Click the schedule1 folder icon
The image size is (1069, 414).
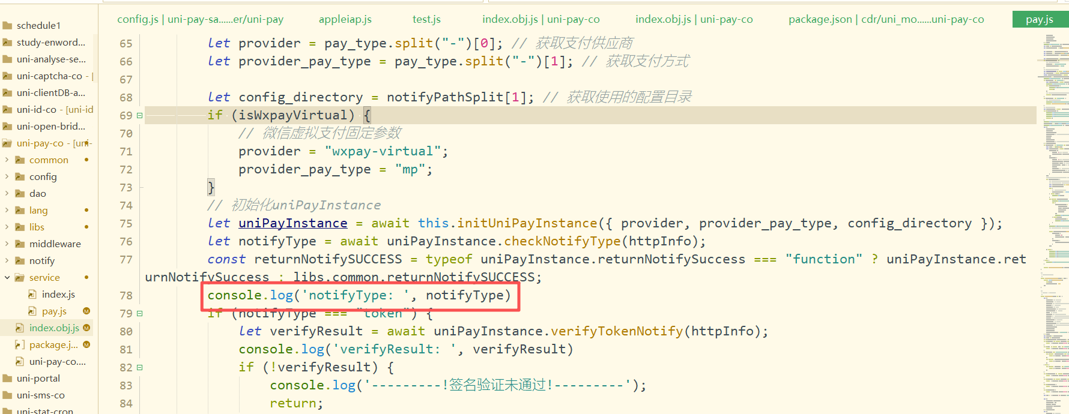click(7, 26)
